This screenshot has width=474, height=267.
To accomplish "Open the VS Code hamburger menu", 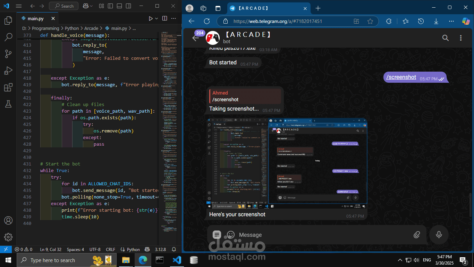I will click(x=19, y=6).
